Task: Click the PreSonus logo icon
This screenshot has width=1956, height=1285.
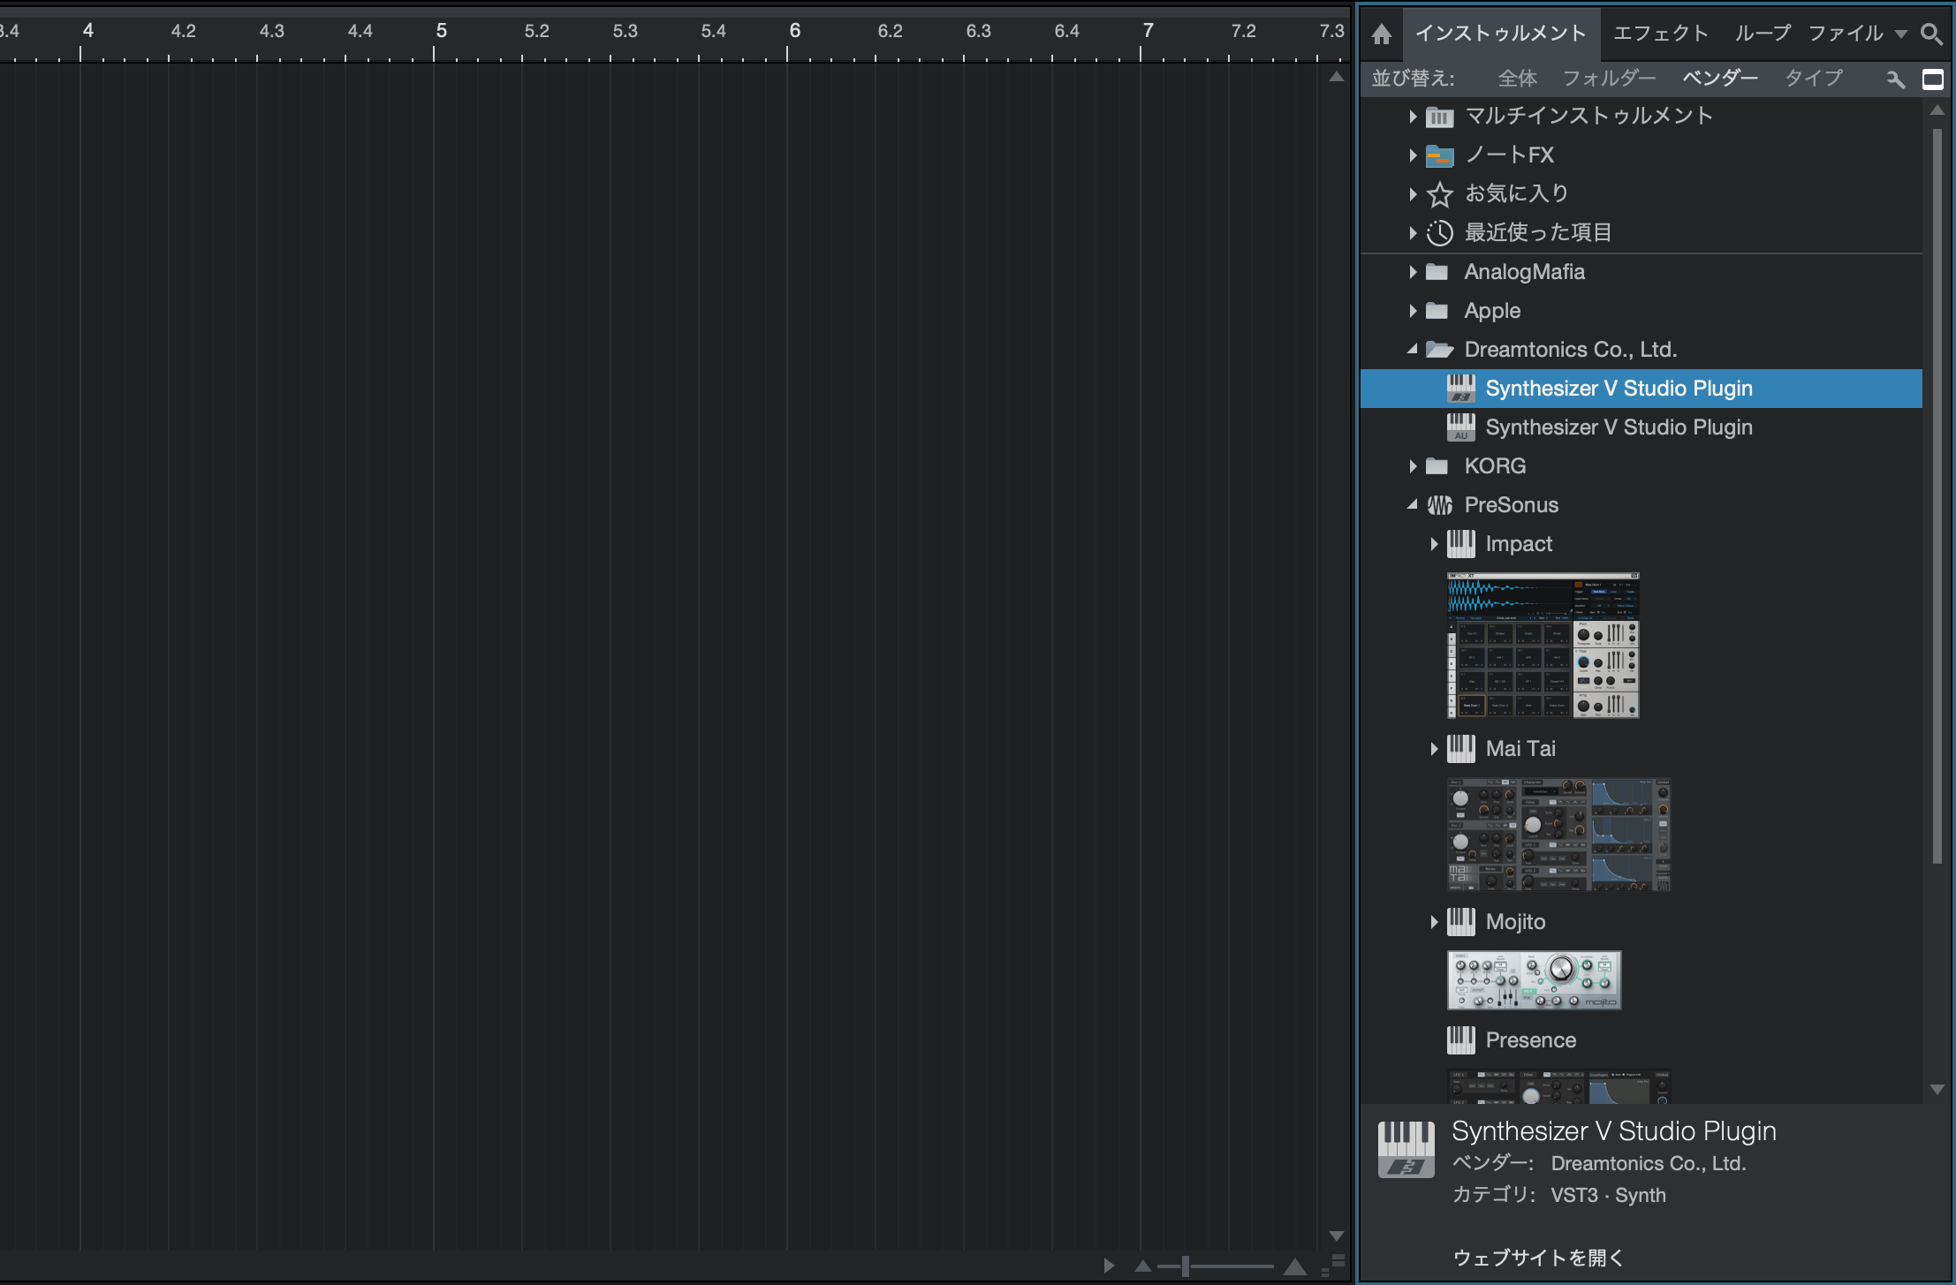Action: (1440, 505)
